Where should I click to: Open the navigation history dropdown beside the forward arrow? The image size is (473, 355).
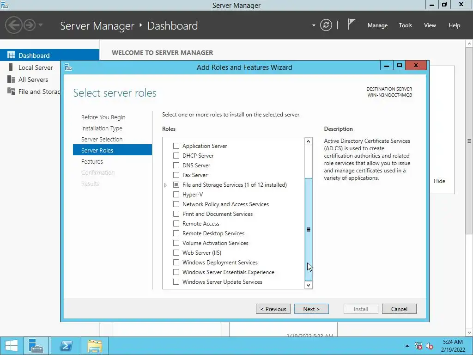pyautogui.click(x=41, y=25)
